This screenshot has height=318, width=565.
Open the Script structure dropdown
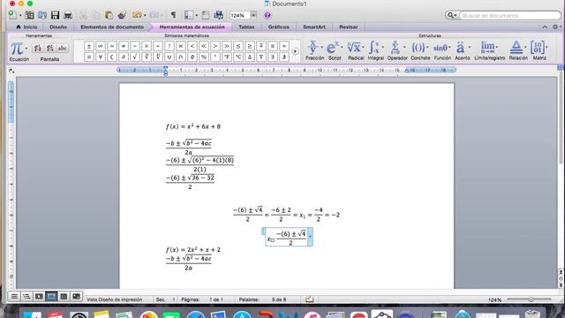pyautogui.click(x=335, y=50)
